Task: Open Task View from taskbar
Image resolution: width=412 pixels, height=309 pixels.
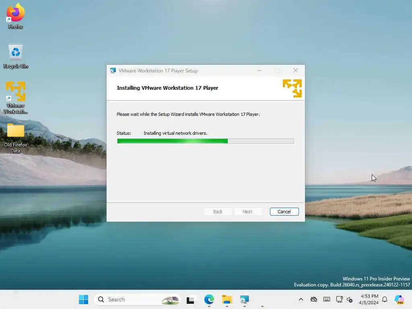Action: 190,299
